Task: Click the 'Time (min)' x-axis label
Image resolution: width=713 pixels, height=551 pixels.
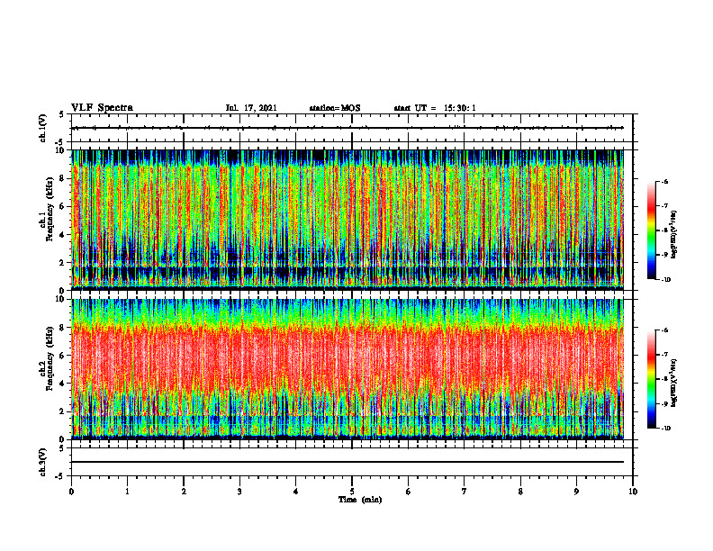Action: pos(360,500)
